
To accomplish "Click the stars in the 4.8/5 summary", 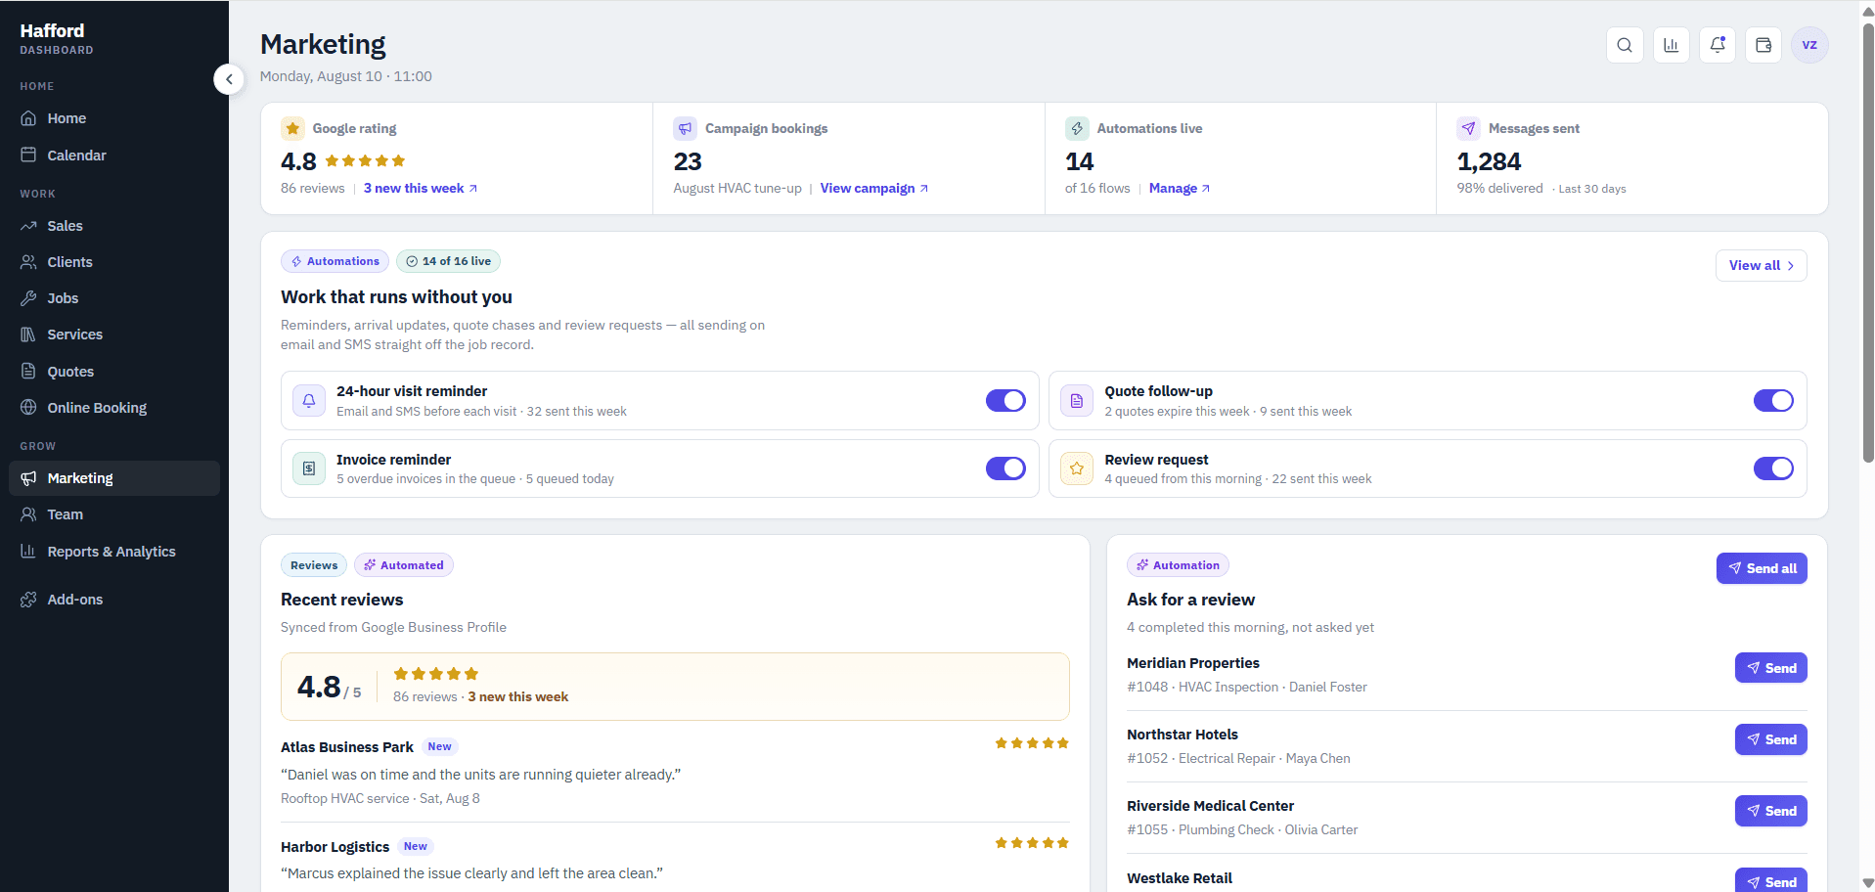I will click(x=436, y=674).
